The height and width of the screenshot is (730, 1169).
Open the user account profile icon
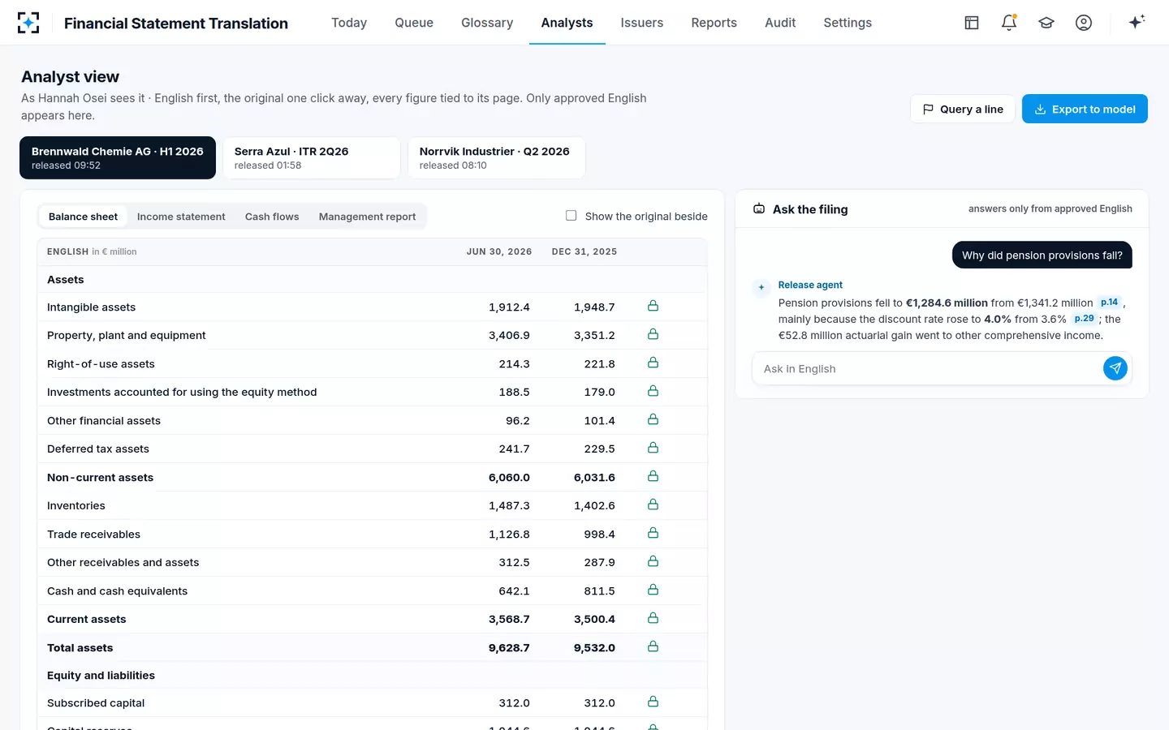pos(1084,23)
